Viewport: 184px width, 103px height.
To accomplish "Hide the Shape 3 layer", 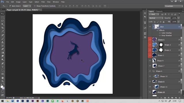I will (x=150, y=45).
